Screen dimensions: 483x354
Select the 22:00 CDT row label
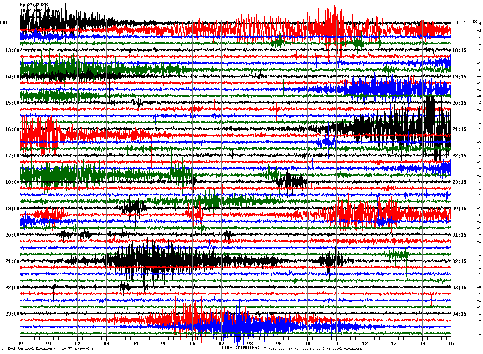pos(12,288)
